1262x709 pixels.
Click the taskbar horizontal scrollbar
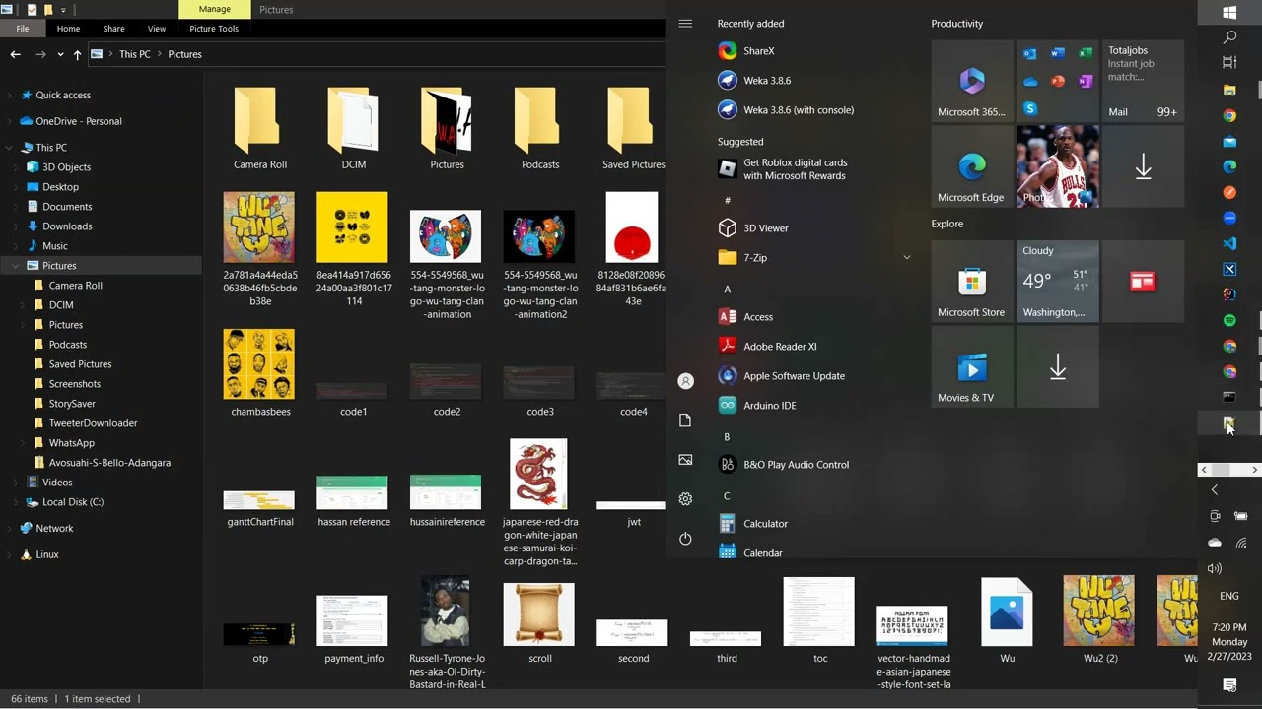[x=1229, y=470]
